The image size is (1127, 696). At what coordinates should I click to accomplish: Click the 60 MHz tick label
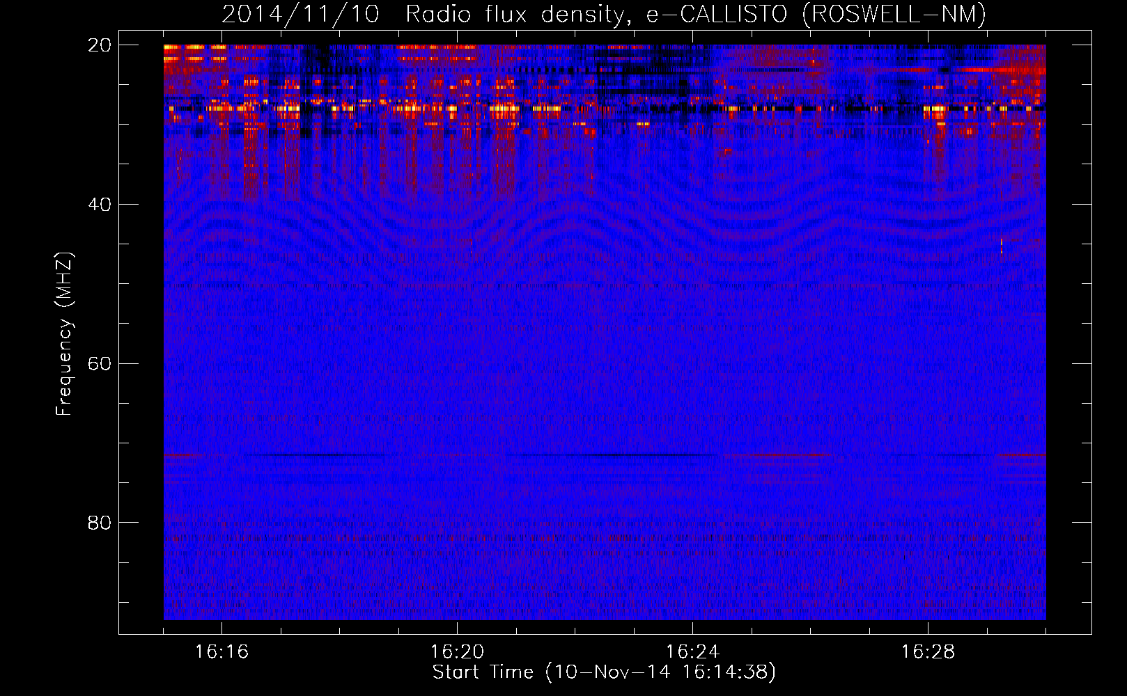(x=100, y=364)
